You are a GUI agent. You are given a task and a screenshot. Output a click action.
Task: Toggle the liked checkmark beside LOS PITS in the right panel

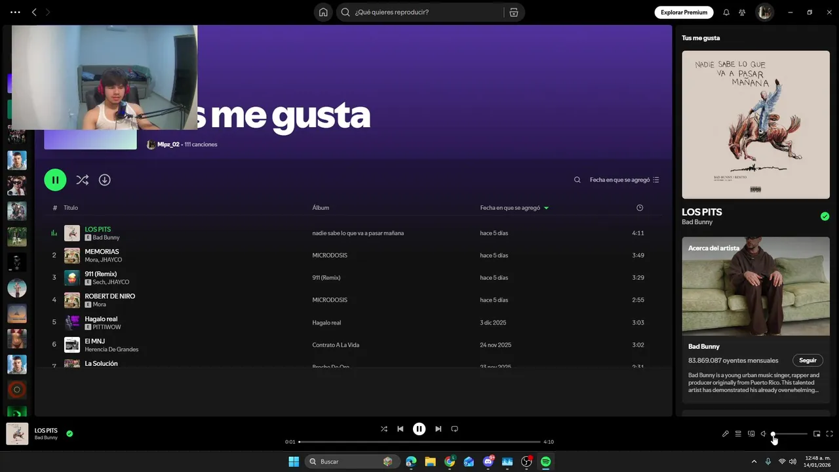[825, 216]
